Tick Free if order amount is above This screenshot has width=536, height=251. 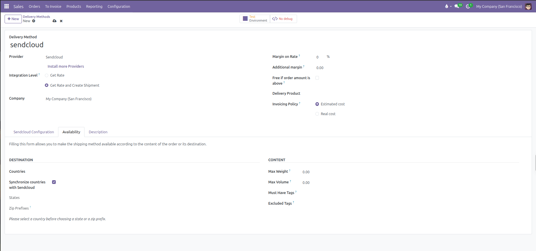(x=317, y=78)
